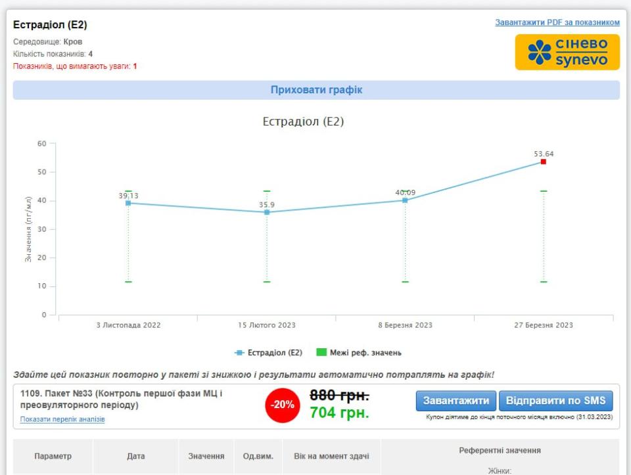
Task: Toggle Межі реф. значень legend series
Action: 365,353
